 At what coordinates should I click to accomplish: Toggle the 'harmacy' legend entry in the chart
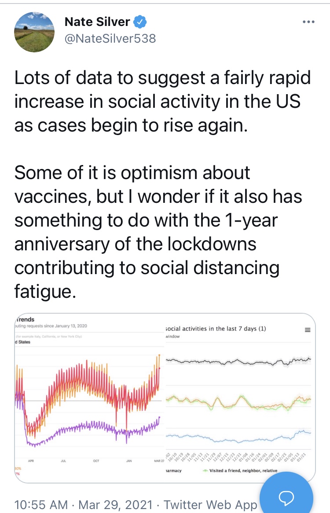173,471
